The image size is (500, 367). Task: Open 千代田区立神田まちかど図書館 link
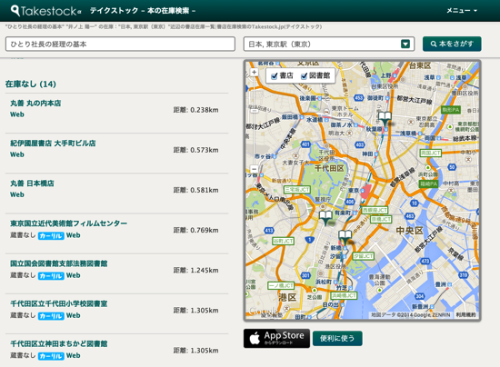59,344
